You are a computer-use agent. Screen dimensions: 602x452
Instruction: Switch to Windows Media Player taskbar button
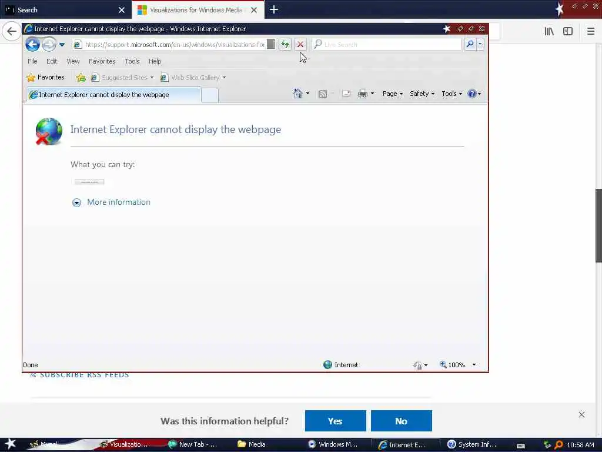pos(333,444)
